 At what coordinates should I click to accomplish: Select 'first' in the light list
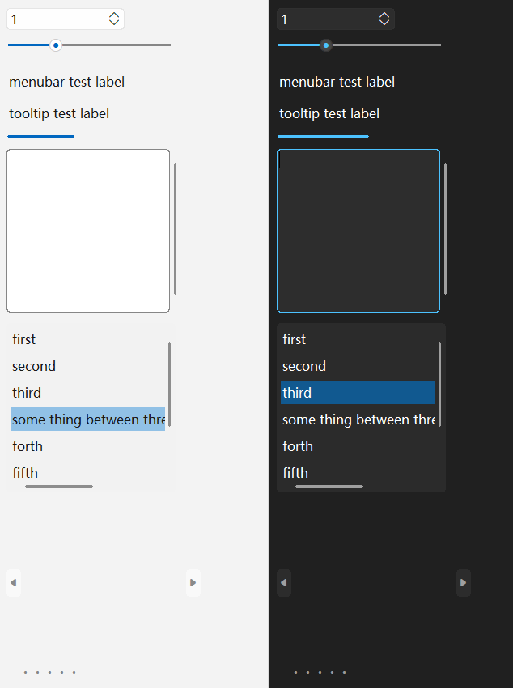pos(24,339)
